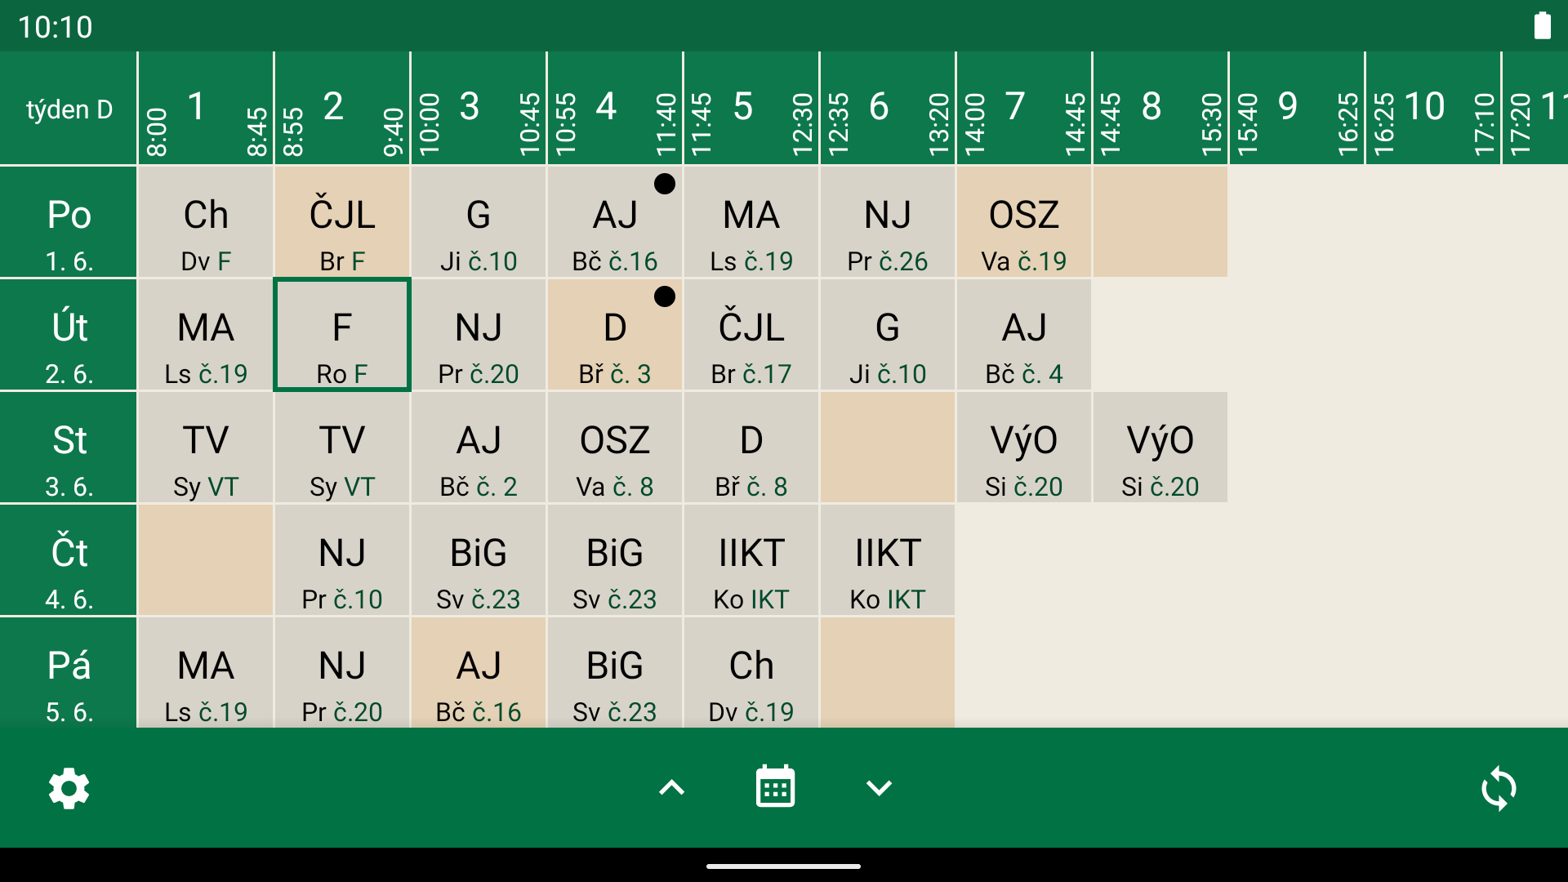Tap period 1 column header 8:00

206,109
